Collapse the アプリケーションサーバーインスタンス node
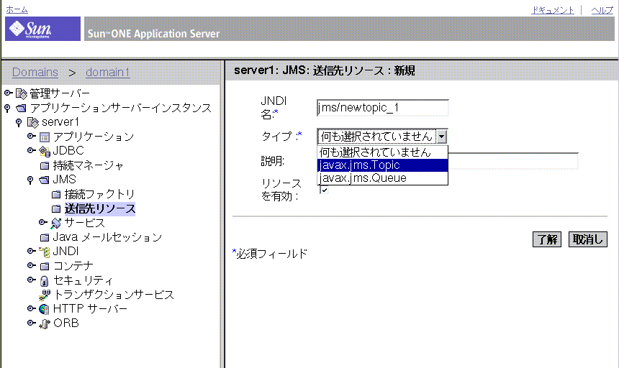619x368 pixels. point(7,108)
